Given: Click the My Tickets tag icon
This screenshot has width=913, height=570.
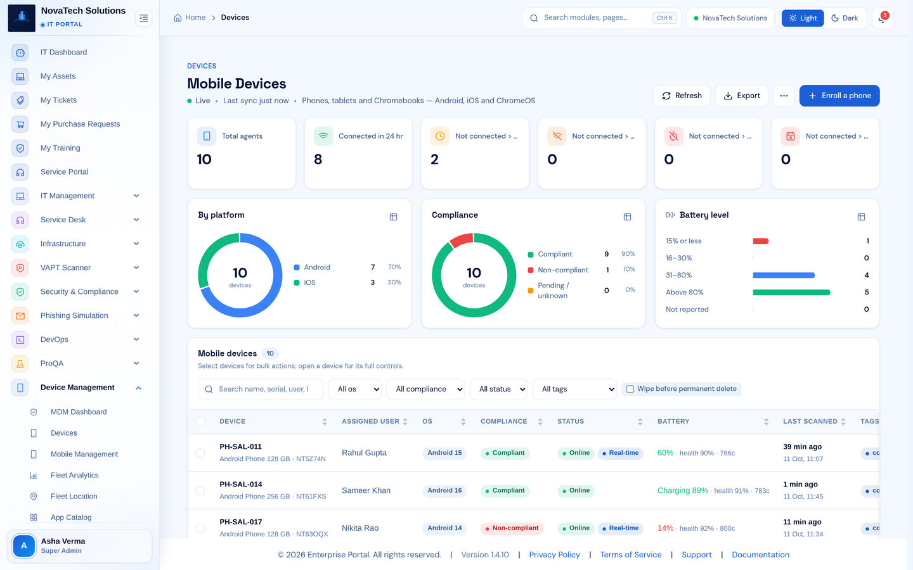Looking at the screenshot, I should 20,100.
